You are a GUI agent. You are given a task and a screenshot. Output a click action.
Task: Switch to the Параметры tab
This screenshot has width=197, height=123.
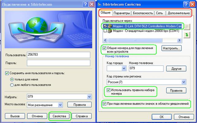click(122, 13)
